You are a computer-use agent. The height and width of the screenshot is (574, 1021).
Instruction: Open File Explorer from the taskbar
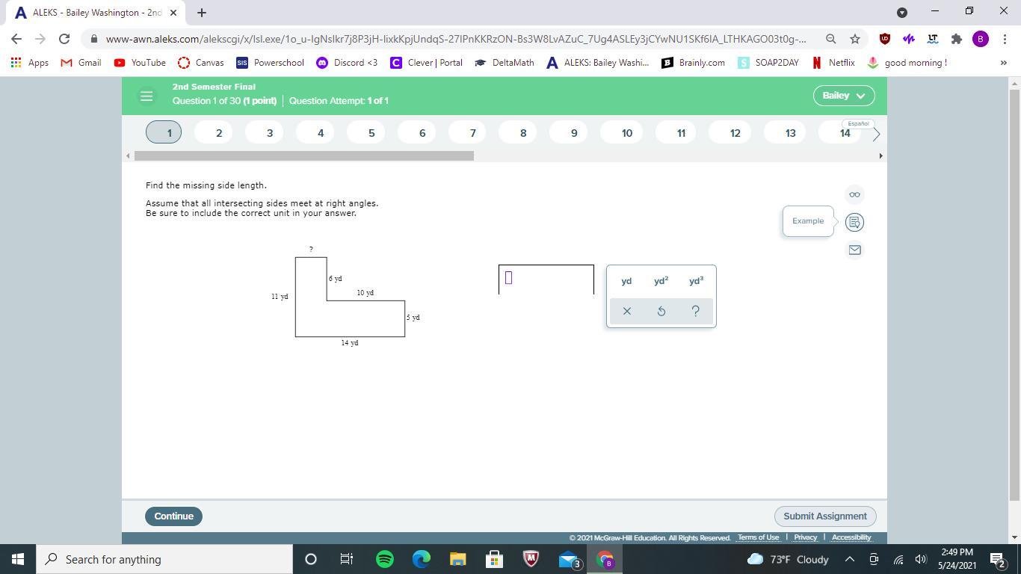tap(457, 559)
